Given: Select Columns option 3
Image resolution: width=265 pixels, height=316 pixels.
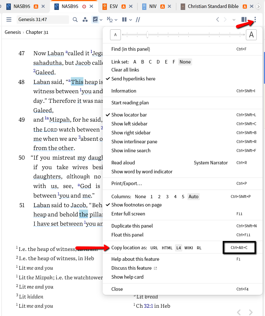Looking at the screenshot, I should [167, 197].
